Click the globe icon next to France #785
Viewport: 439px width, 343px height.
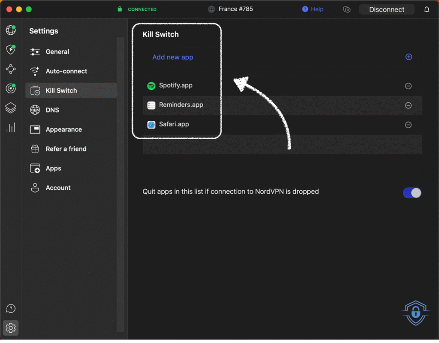coord(211,9)
